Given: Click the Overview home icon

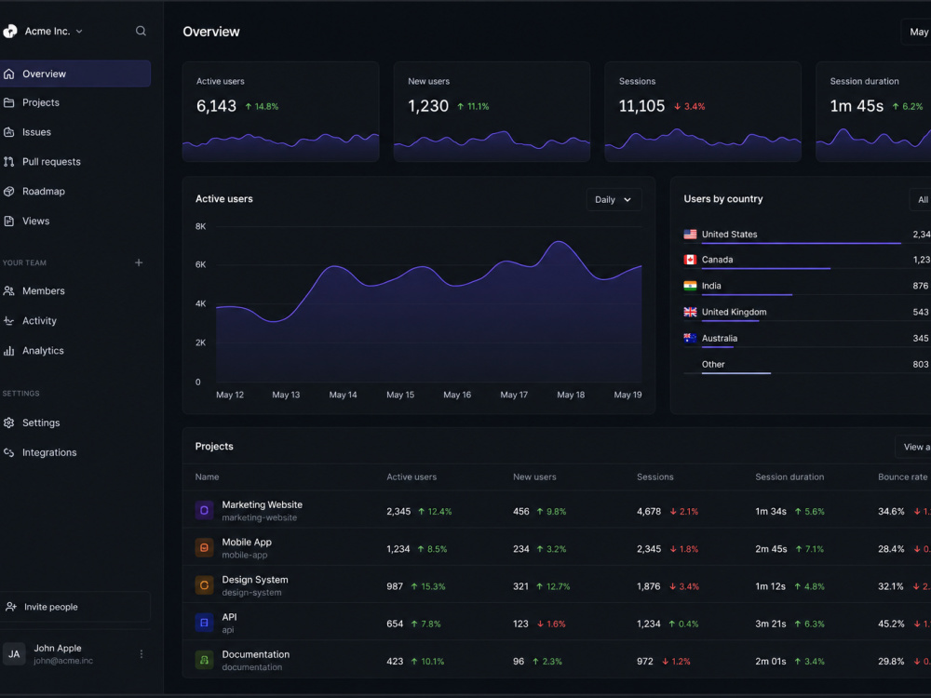Looking at the screenshot, I should click(9, 74).
